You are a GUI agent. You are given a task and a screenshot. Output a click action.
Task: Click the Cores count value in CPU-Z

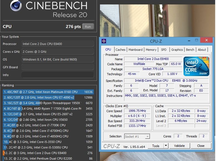178,136
